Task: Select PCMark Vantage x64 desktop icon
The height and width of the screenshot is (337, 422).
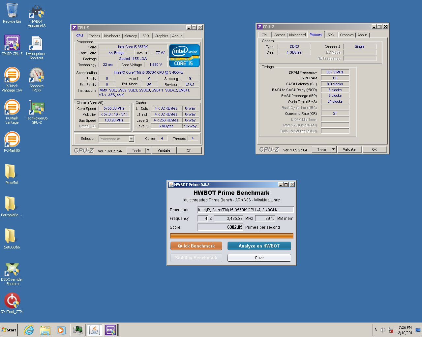Action: pos(12,79)
